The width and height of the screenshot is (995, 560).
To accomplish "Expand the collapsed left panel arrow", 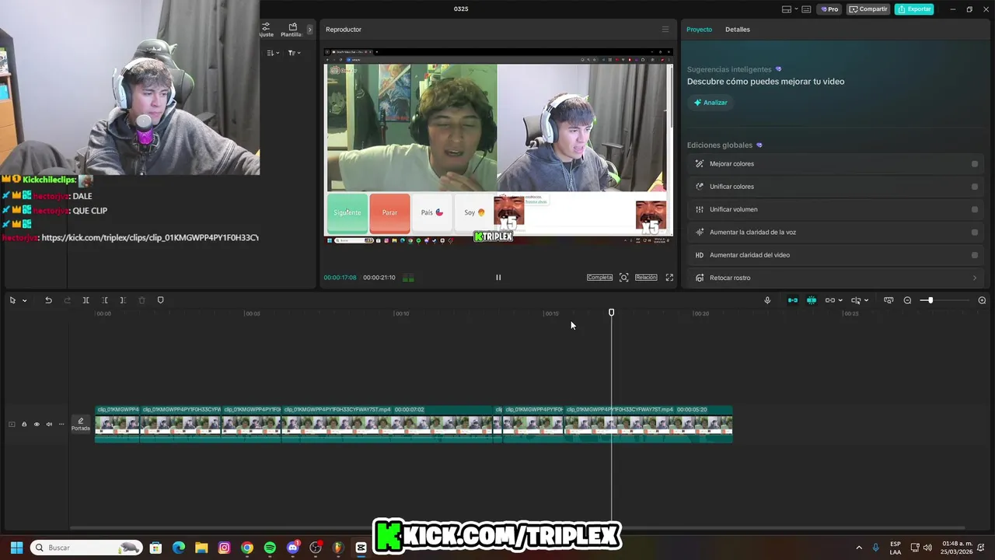I will tap(309, 30).
